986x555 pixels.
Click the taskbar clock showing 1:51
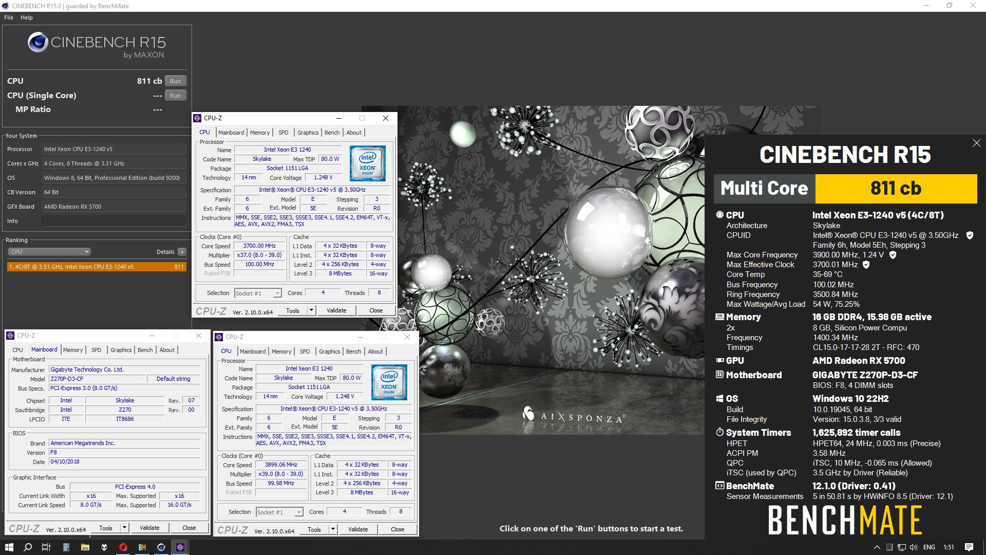pyautogui.click(x=949, y=547)
